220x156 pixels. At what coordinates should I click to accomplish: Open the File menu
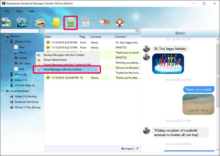[x=7, y=11]
